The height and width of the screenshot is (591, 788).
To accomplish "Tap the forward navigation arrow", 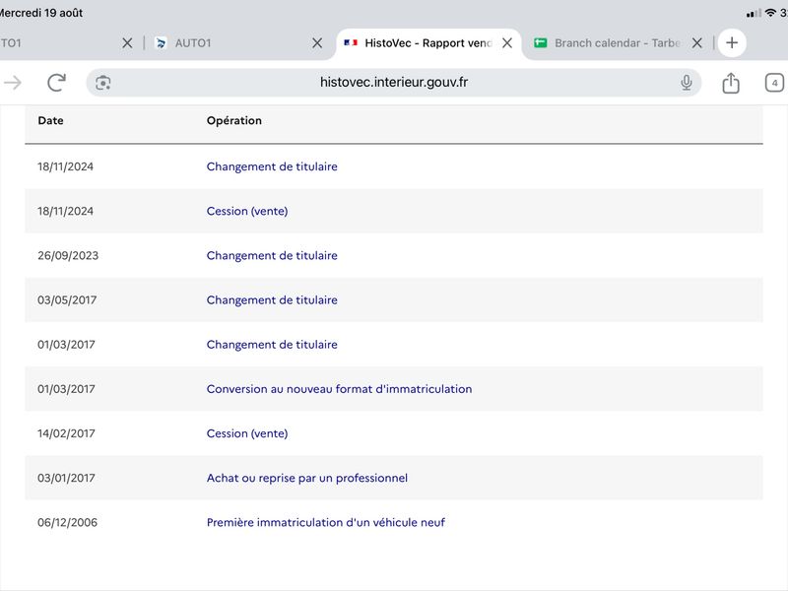I will pyautogui.click(x=13, y=83).
